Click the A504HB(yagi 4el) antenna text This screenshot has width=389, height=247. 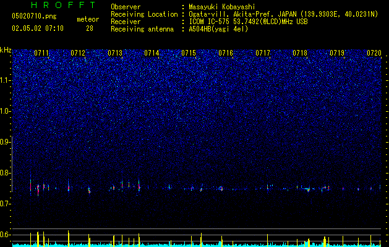click(x=218, y=29)
